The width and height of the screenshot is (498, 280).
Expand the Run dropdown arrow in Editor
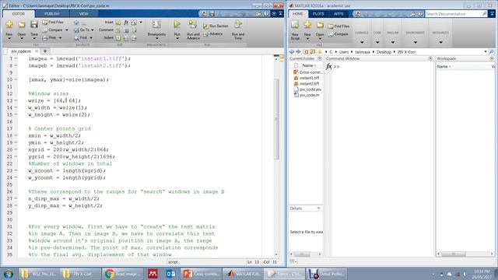pos(177,39)
